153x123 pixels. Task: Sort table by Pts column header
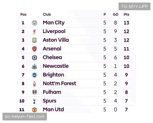coord(126,15)
